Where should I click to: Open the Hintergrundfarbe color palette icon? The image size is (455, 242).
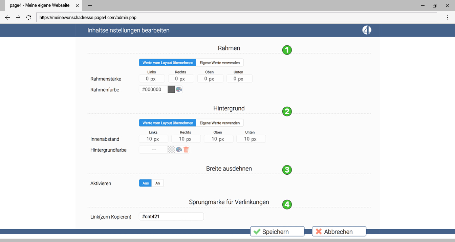(x=179, y=150)
